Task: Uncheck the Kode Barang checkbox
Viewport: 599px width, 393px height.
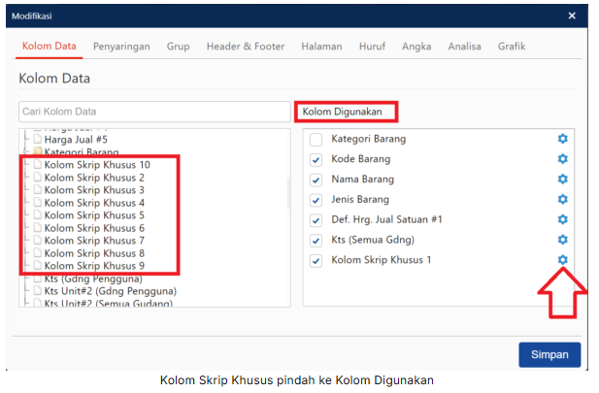Action: coord(316,160)
